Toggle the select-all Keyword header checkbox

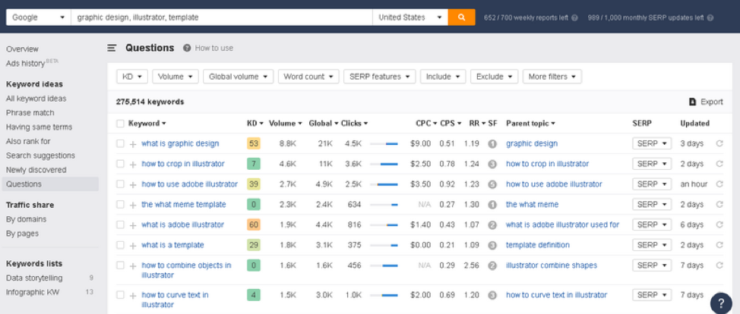[x=120, y=123]
